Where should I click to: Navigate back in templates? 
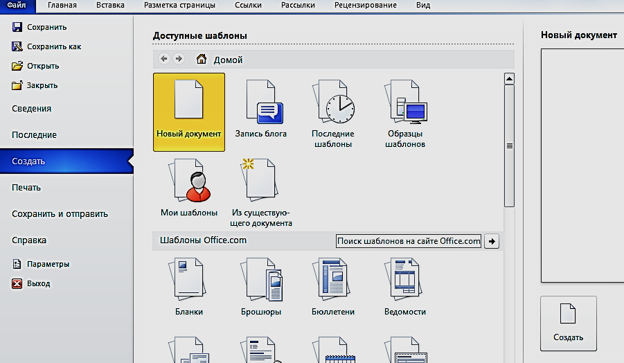click(164, 59)
